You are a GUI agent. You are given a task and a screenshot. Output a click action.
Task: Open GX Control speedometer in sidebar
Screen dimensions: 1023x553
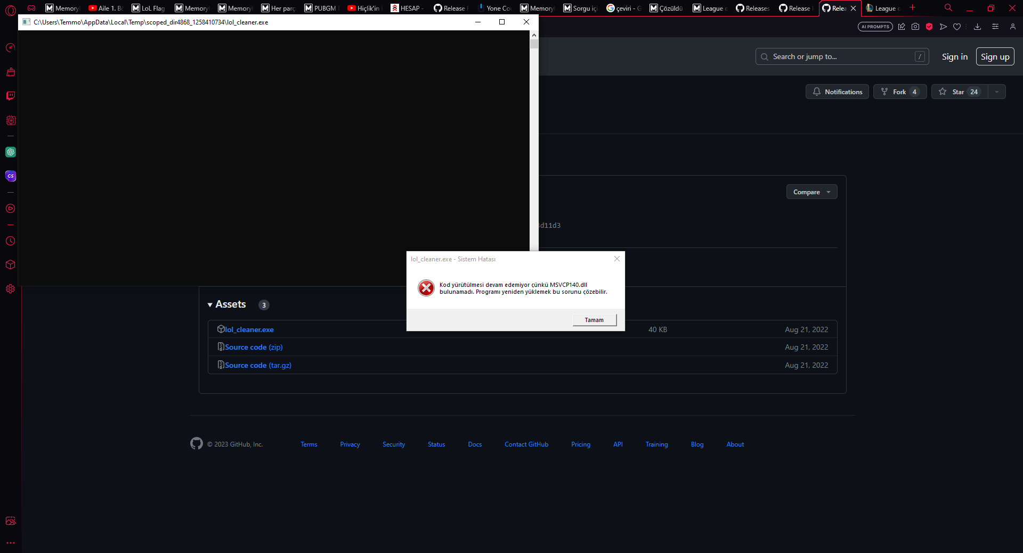coord(11,48)
